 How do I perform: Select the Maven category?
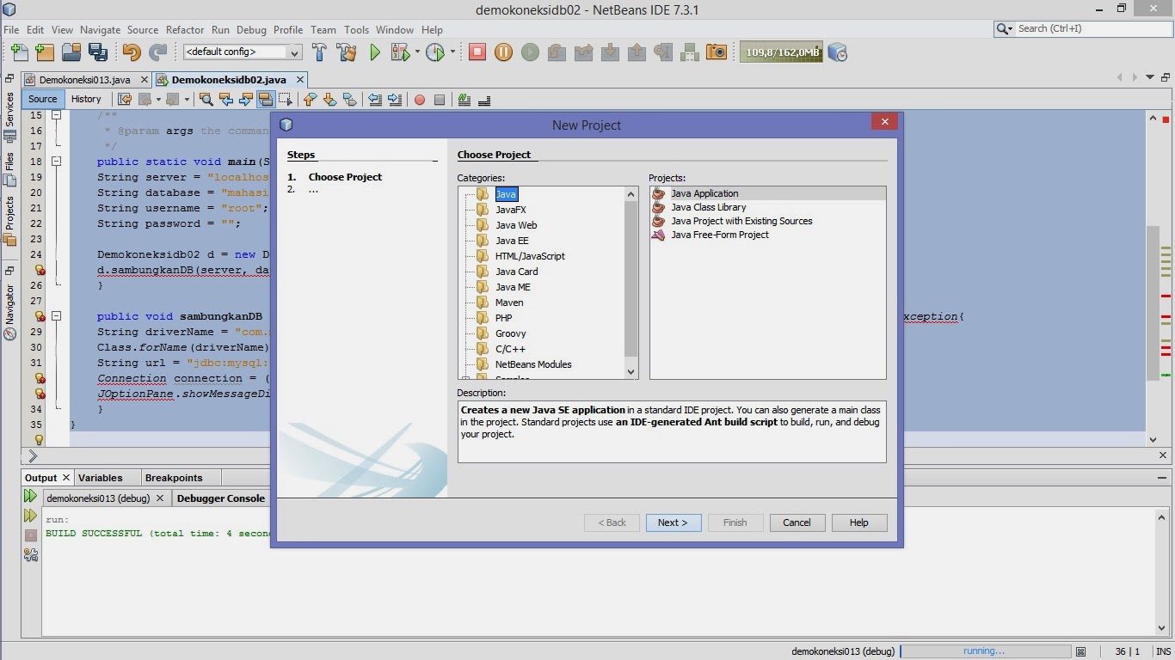(x=508, y=302)
